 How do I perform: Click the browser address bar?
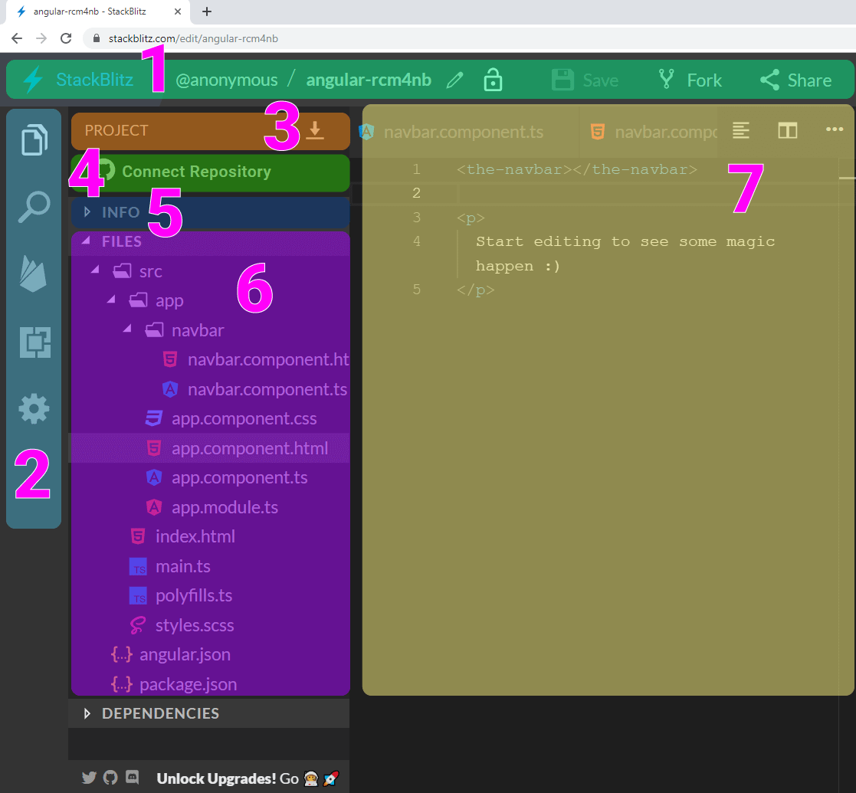(x=470, y=38)
